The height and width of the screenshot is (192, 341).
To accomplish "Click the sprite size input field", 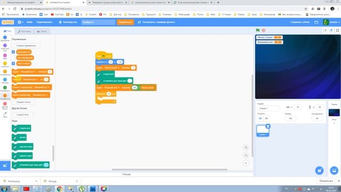I will [290, 118].
